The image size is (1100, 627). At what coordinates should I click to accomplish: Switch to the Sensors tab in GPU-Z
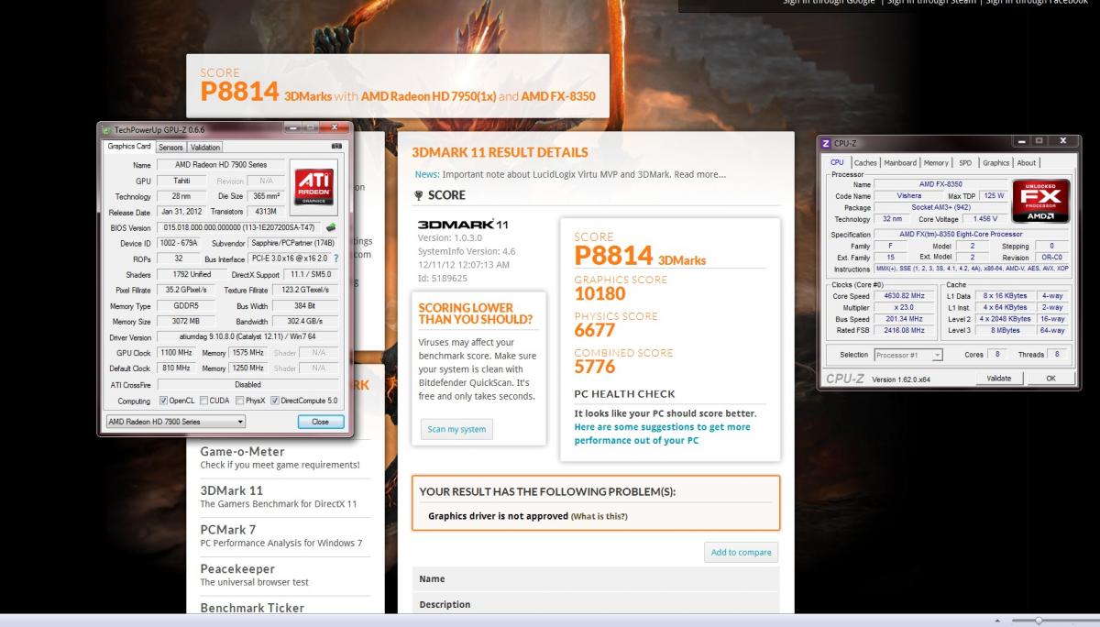[x=170, y=147]
